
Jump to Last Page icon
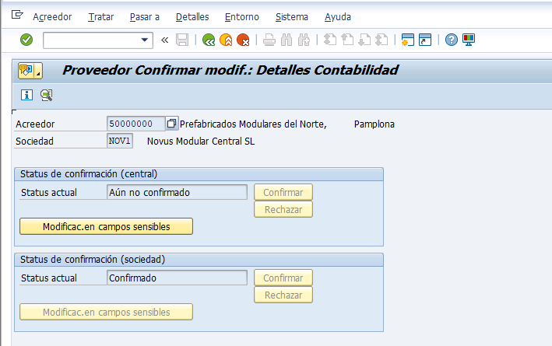[381, 40]
